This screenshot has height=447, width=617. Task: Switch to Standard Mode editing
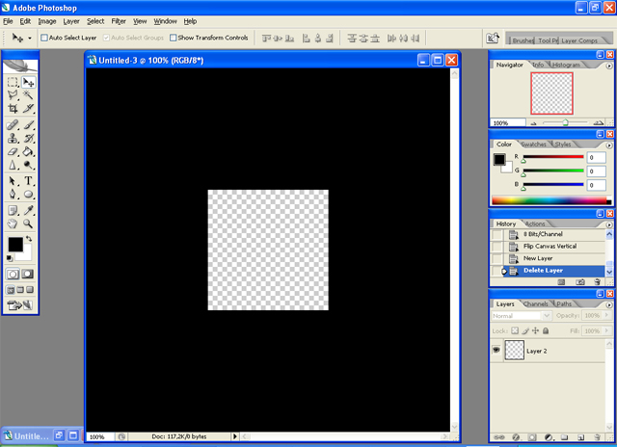coord(13,274)
